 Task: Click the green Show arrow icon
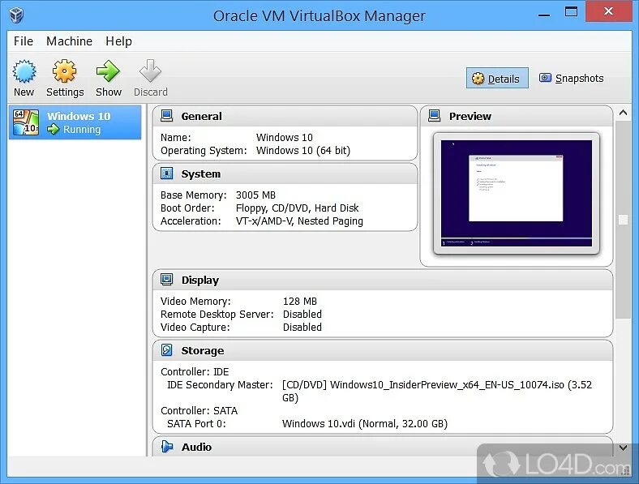pos(108,71)
